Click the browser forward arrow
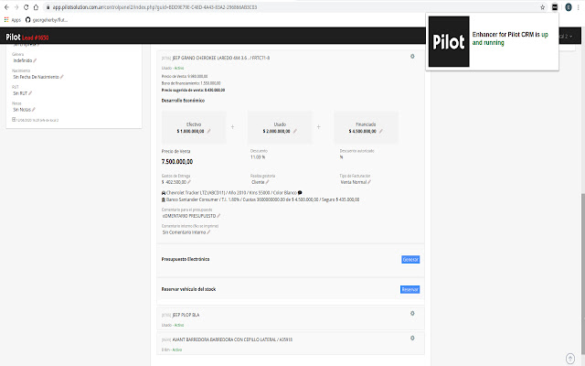 point(16,7)
